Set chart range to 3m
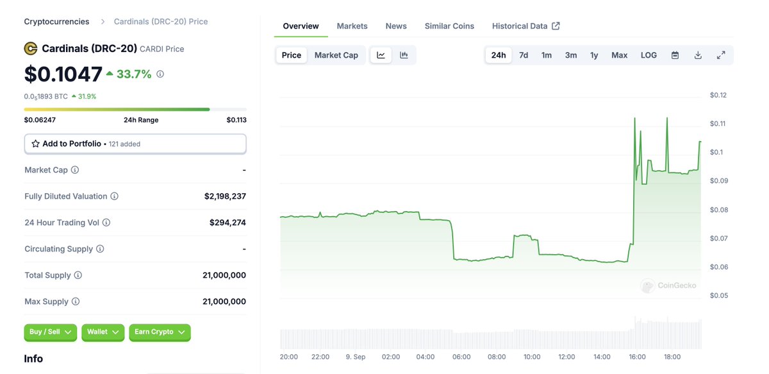Viewport: 769px width, 374px height. [571, 55]
